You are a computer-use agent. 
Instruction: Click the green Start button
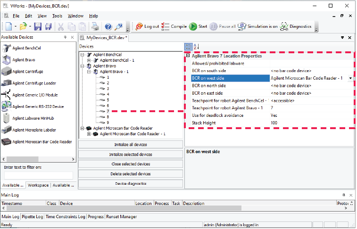pos(198,26)
